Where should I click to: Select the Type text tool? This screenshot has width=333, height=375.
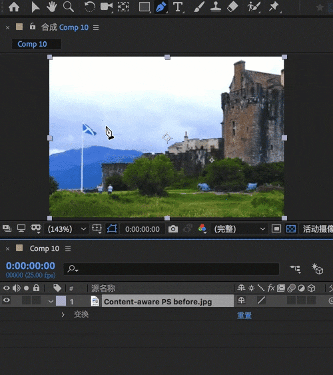pyautogui.click(x=178, y=7)
